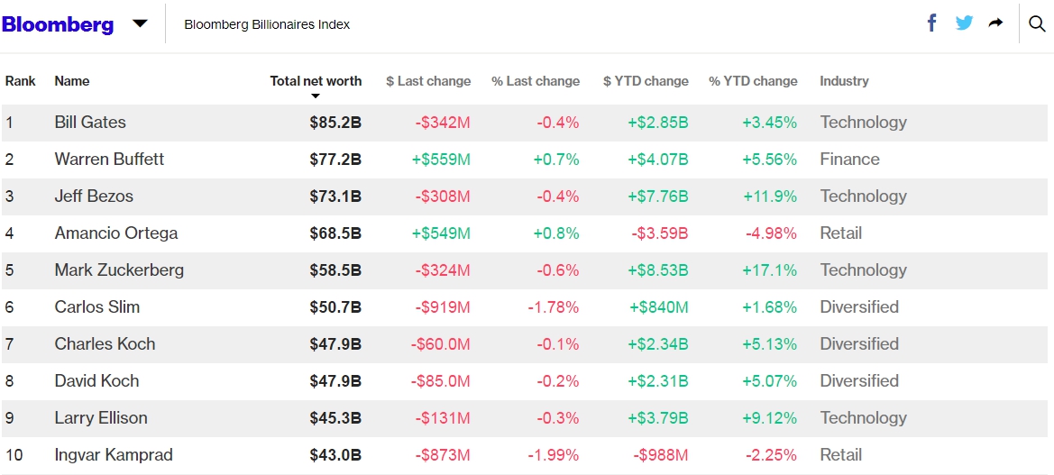
Task: Share page on Facebook icon
Action: tap(931, 23)
